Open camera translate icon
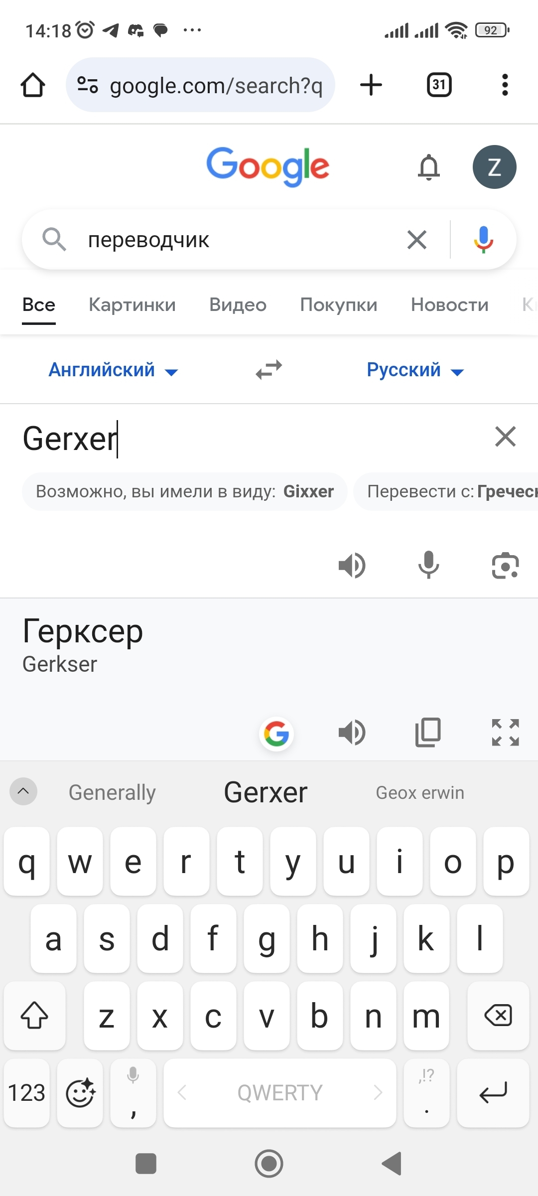The height and width of the screenshot is (1196, 538). point(505,566)
